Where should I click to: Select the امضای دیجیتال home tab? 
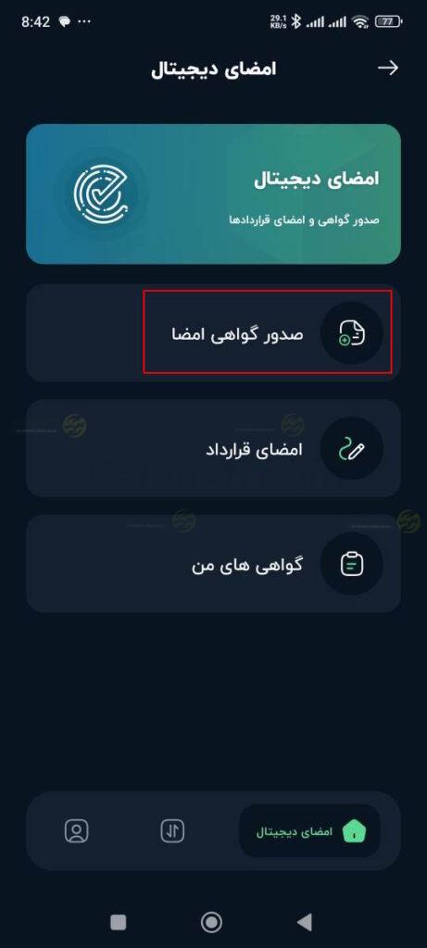[309, 830]
